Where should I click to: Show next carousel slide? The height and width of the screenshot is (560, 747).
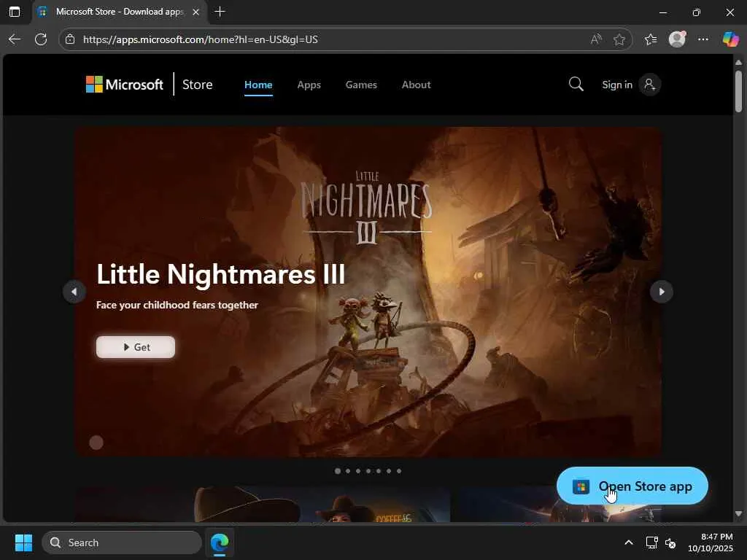661,292
